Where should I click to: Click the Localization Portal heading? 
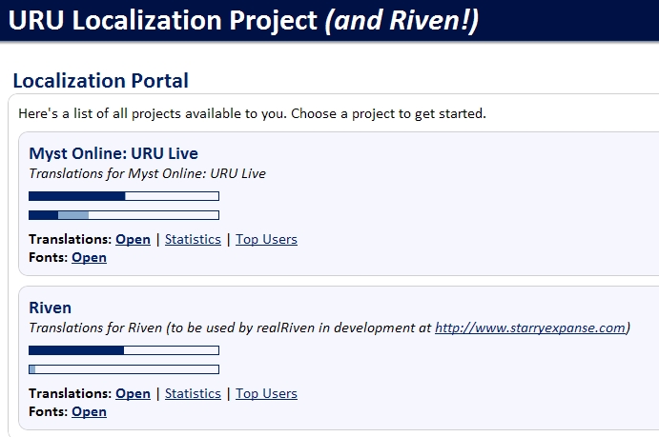pyautogui.click(x=101, y=81)
